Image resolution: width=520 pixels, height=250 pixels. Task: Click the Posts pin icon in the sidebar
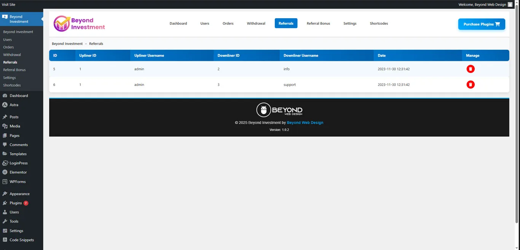[5, 117]
